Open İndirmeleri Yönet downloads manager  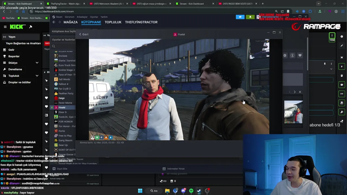coord(173,169)
